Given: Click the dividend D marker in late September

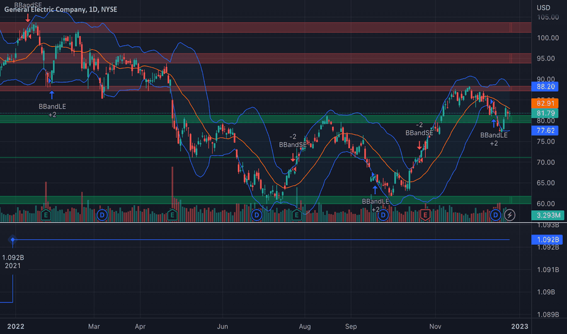Looking at the screenshot, I should tap(383, 215).
